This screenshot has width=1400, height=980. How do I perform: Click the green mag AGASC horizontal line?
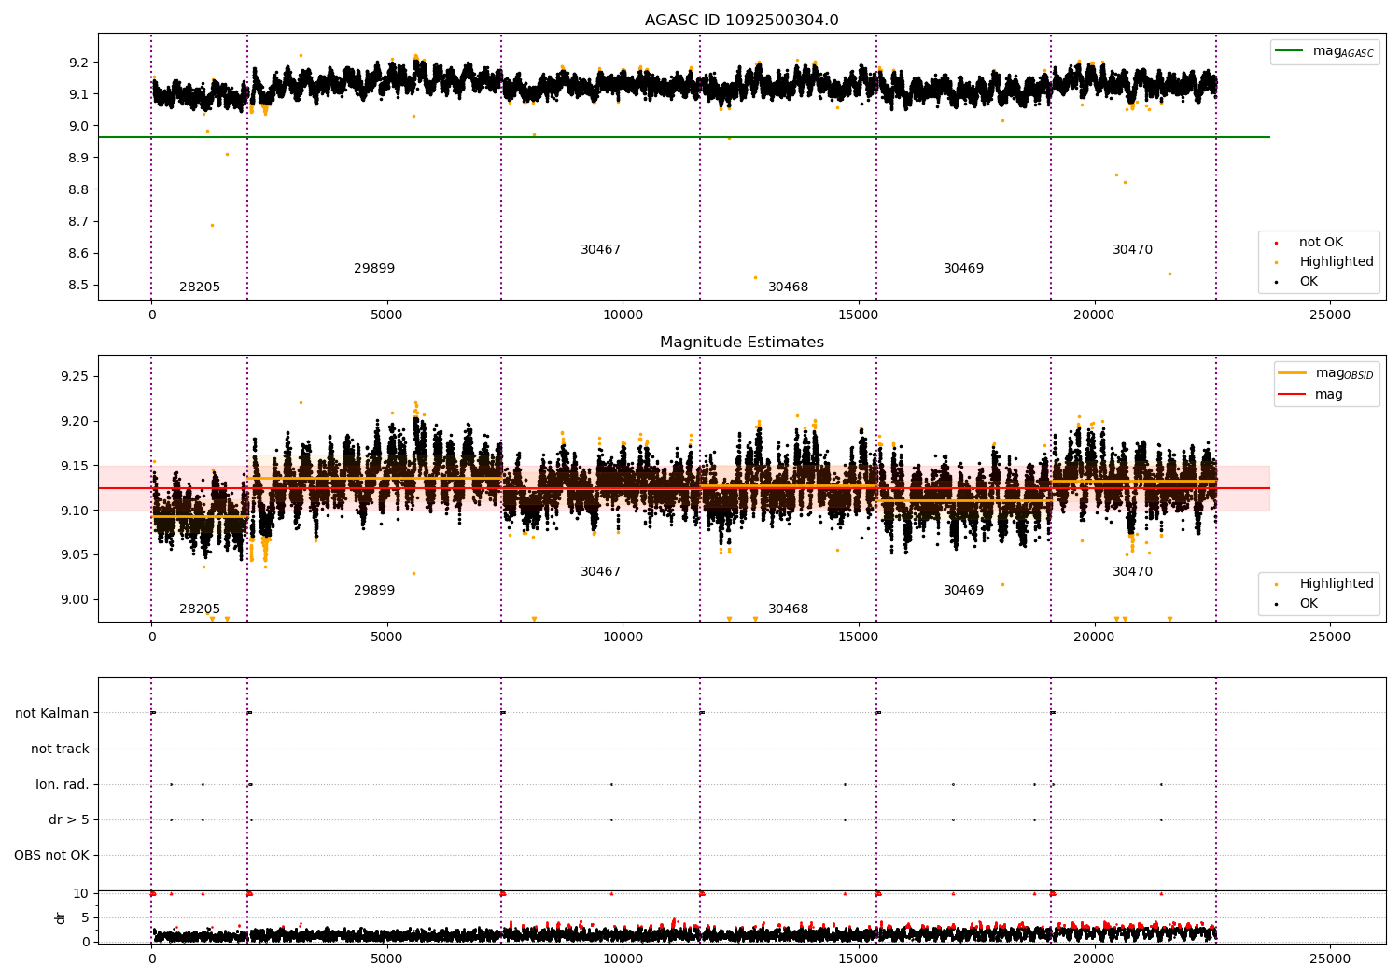pos(683,137)
